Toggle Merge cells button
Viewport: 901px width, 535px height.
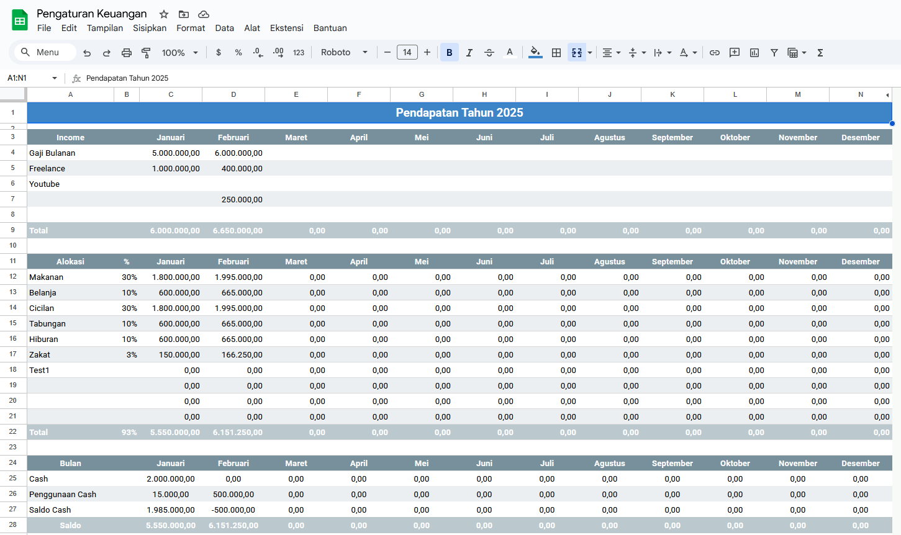577,53
